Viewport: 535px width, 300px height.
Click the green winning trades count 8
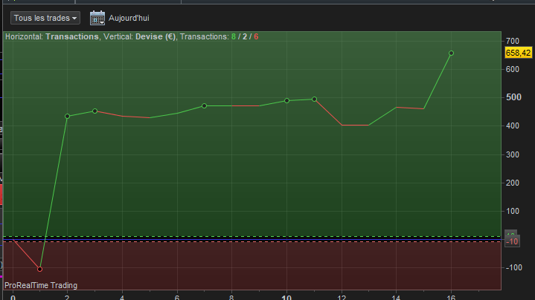234,37
